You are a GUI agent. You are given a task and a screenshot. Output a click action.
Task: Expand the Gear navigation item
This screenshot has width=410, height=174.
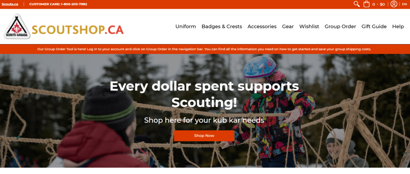tap(288, 26)
